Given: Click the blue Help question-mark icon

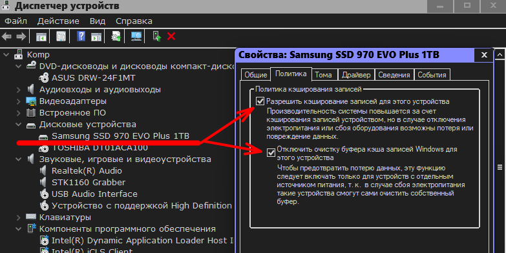Looking at the screenshot, I should (81, 36).
